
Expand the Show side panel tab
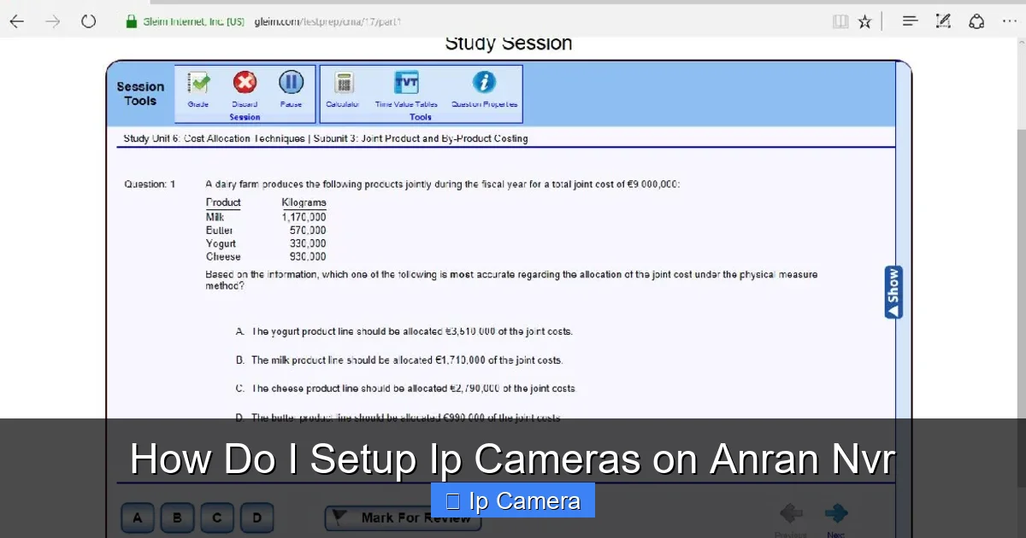(x=893, y=292)
